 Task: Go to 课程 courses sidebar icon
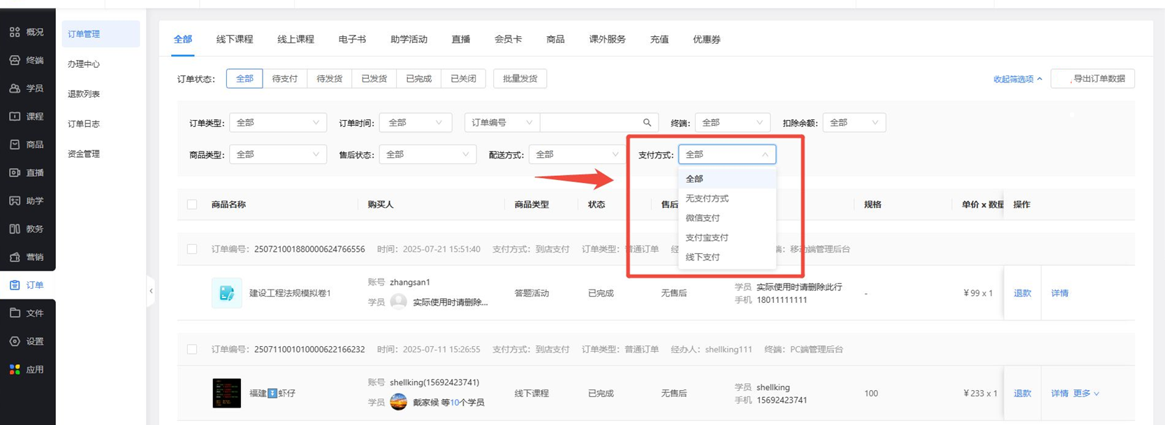[x=15, y=117]
